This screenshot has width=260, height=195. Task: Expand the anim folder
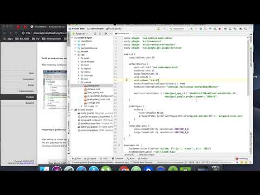tap(79, 58)
